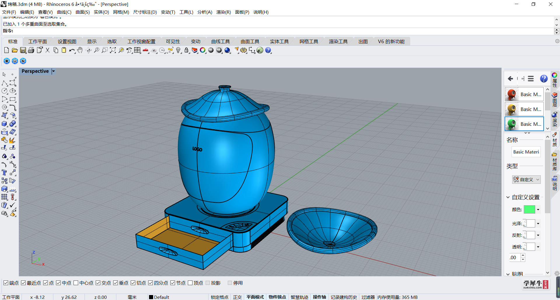The height and width of the screenshot is (300, 560).
Task: Select the Text object tool in sidebar
Action: click(x=4, y=173)
